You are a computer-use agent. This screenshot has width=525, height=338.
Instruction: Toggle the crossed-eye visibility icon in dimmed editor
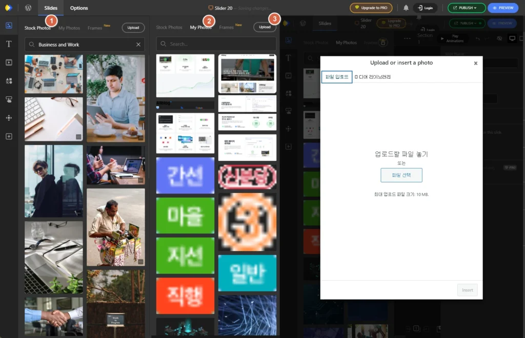(499, 38)
